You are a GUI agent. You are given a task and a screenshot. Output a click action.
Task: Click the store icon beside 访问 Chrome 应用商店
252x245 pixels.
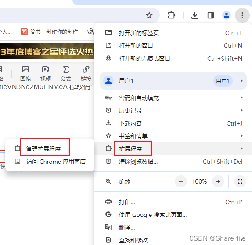[x=18, y=161]
